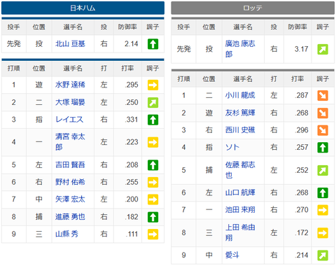Click batting average .287
This screenshot has width=336, height=266.
[x=302, y=95]
